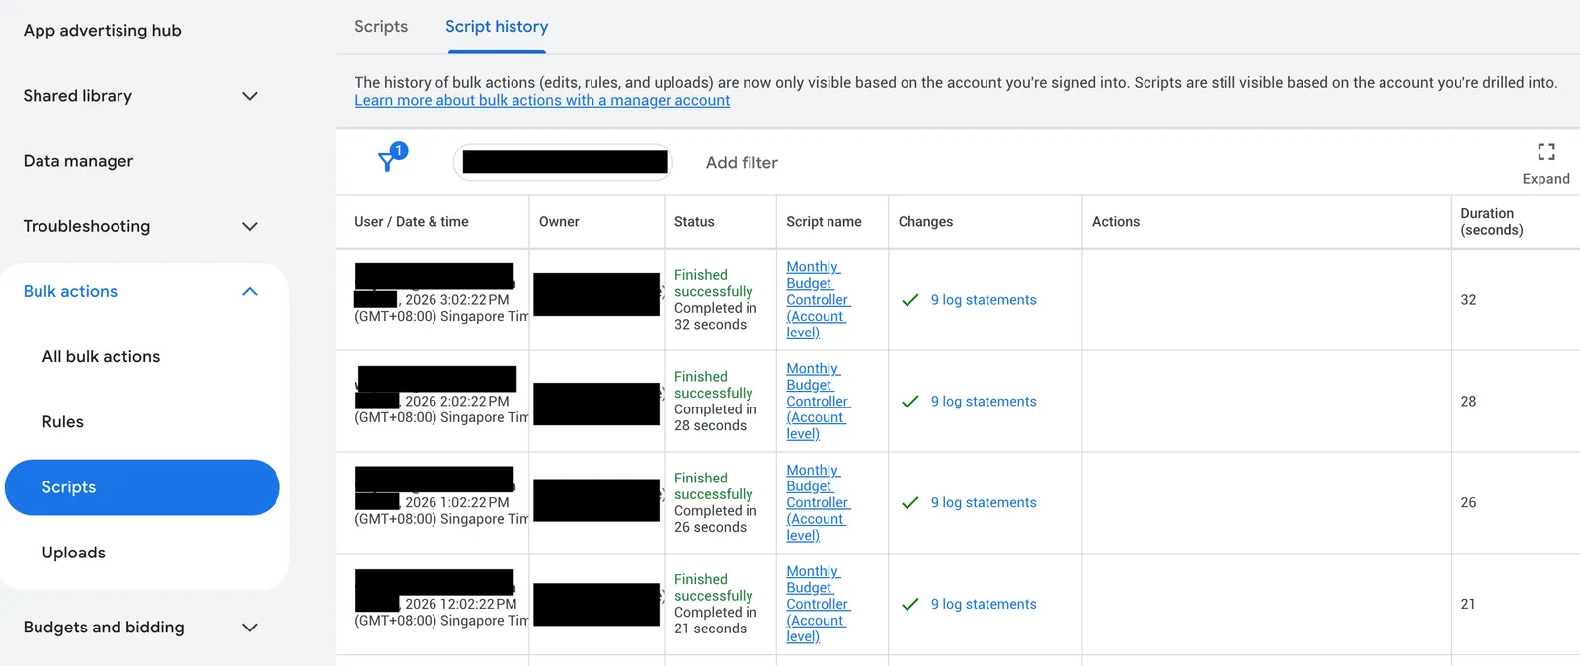The image size is (1580, 666).
Task: Click the Expand table icon
Action: (x=1546, y=152)
